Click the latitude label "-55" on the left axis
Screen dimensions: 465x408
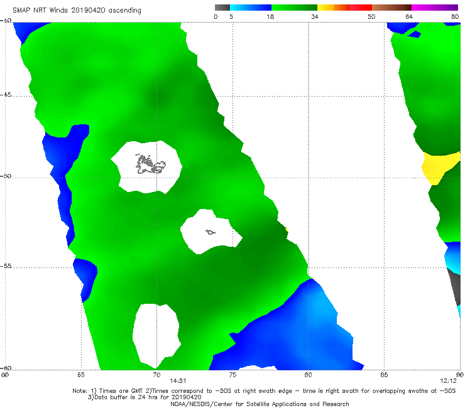6,266
